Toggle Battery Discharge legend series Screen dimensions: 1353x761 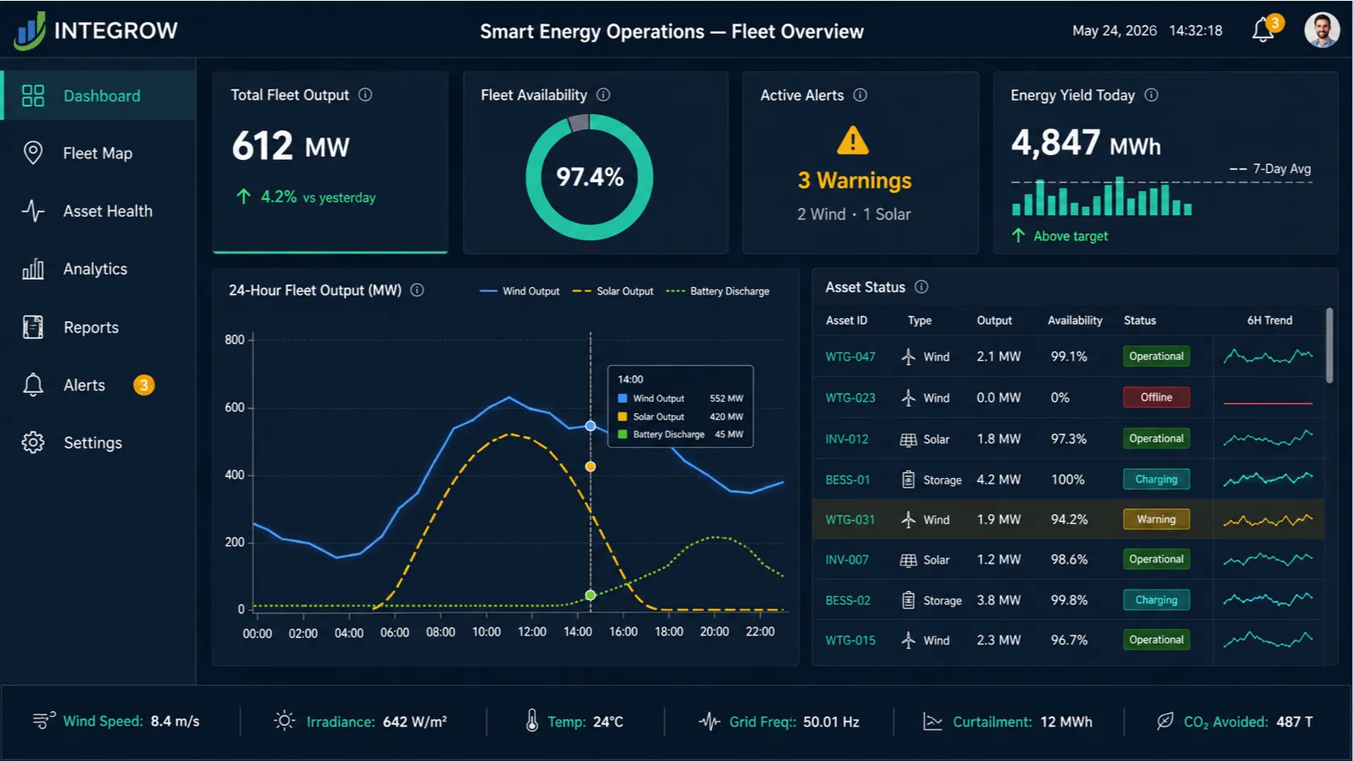coord(718,291)
